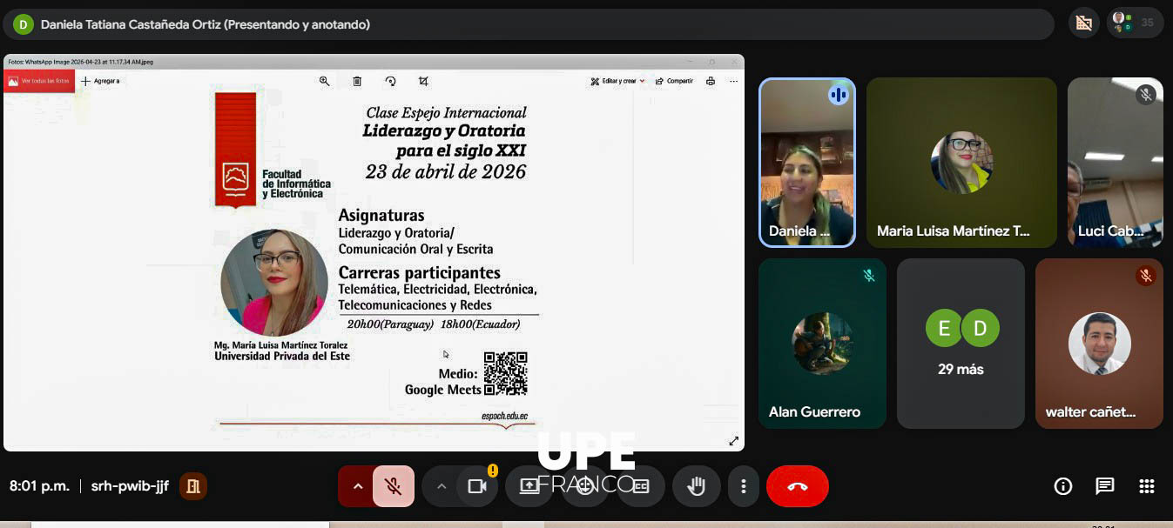Rotate the WhatsApp image

pos(389,80)
